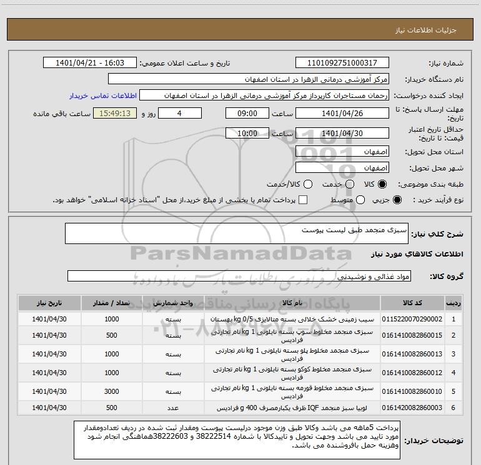
Task: Click the واحد شمارش column header
Action: click(173, 303)
